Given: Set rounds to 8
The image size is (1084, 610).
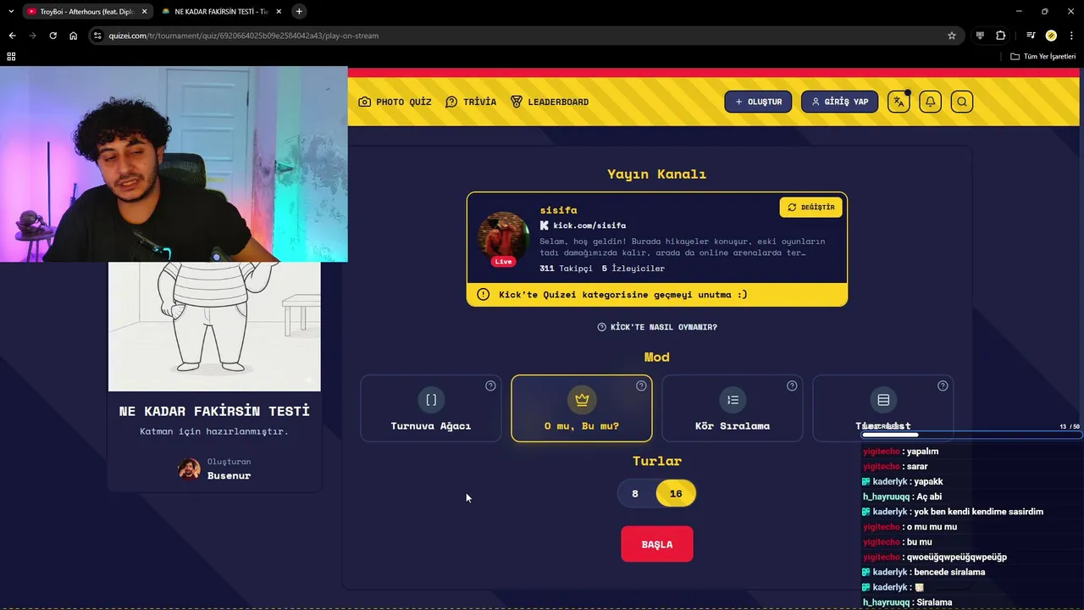Looking at the screenshot, I should [x=635, y=493].
